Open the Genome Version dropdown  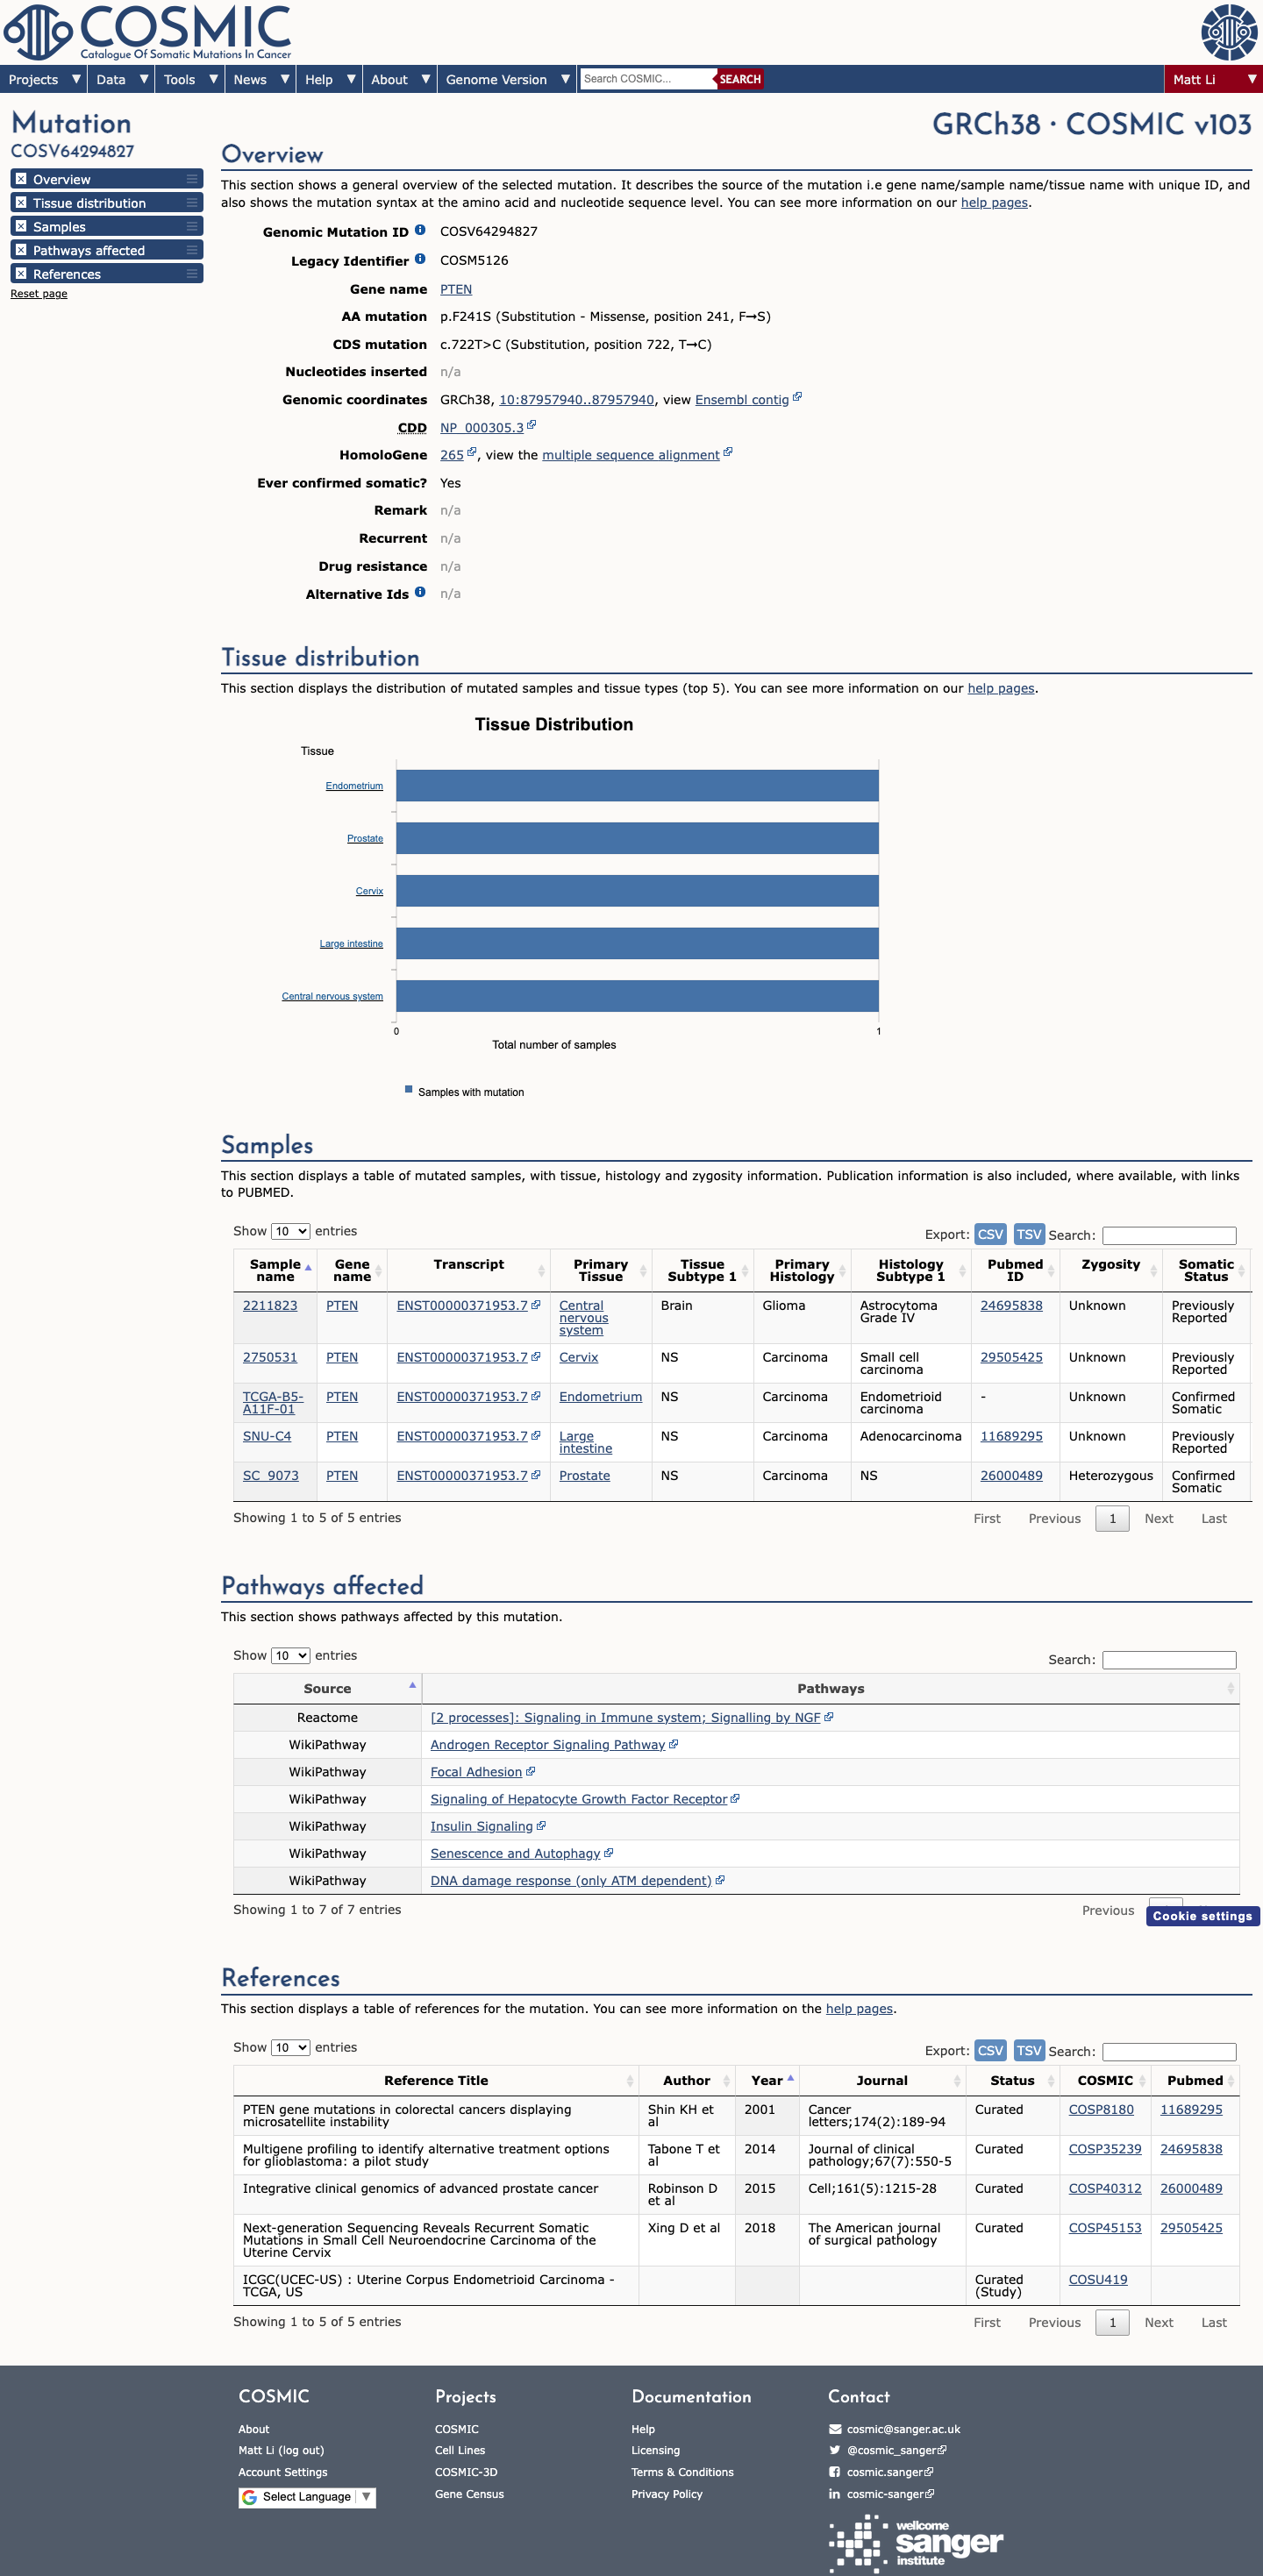point(507,79)
